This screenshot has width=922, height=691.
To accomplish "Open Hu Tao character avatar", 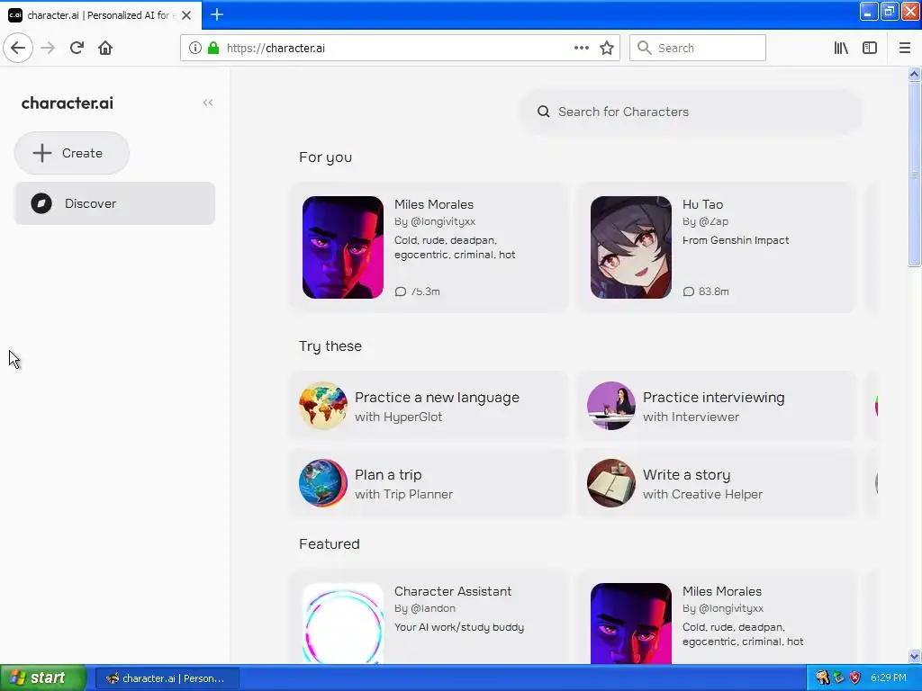I will coord(631,247).
